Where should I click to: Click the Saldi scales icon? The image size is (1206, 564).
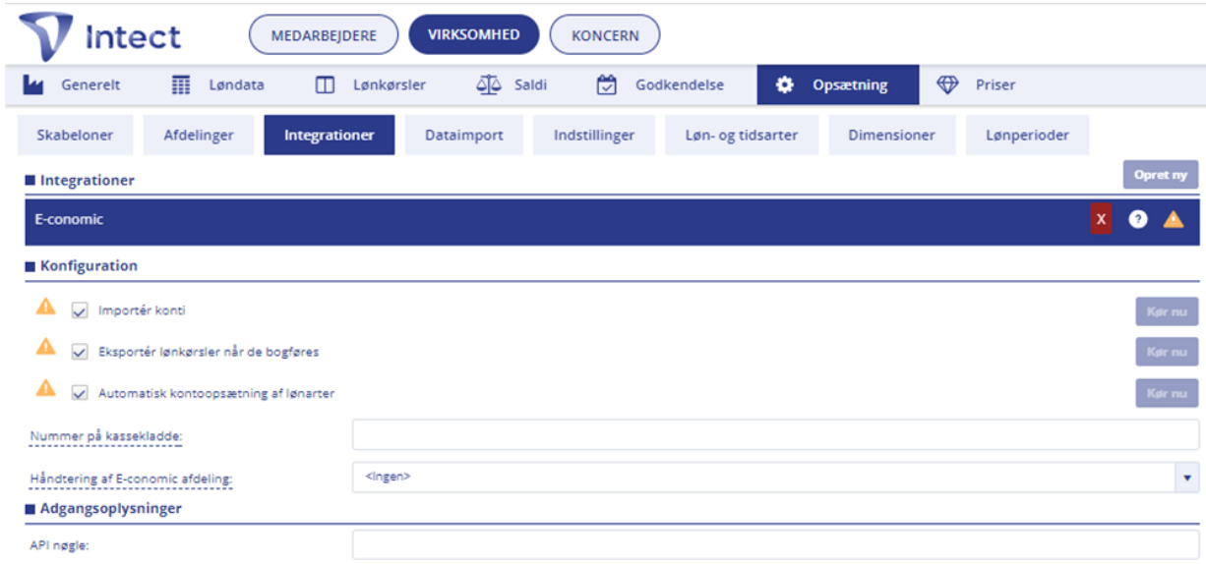tap(488, 85)
